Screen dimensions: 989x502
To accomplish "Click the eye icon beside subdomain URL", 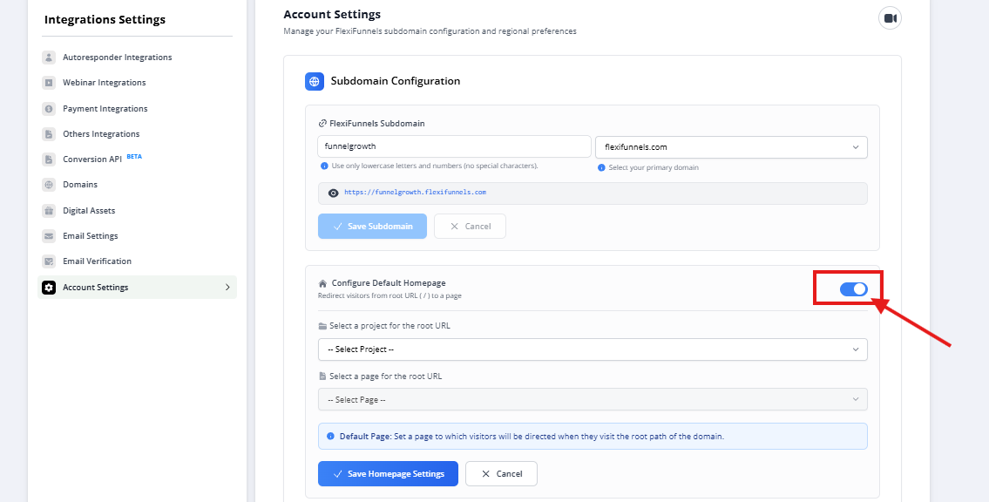I will click(333, 193).
